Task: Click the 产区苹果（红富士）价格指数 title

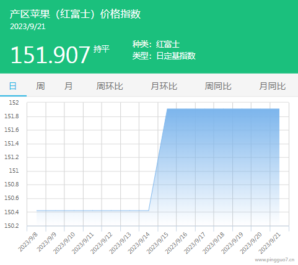Action: point(75,14)
